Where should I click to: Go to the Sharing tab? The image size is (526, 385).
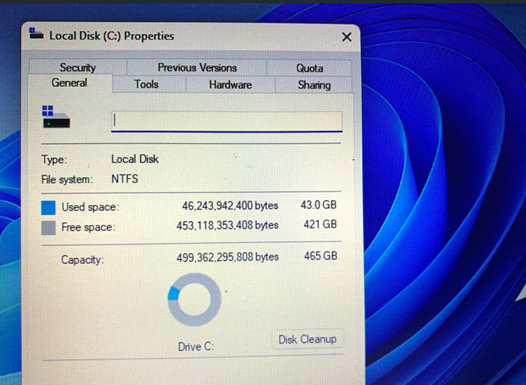pyautogui.click(x=314, y=85)
